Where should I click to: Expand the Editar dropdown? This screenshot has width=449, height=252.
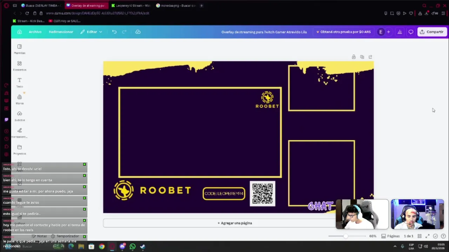click(91, 32)
